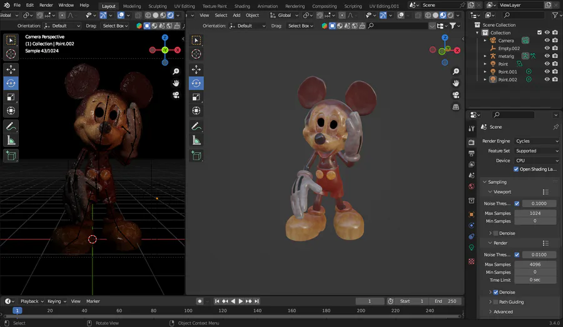Click the zoom magnifier in right viewport

coord(456,71)
